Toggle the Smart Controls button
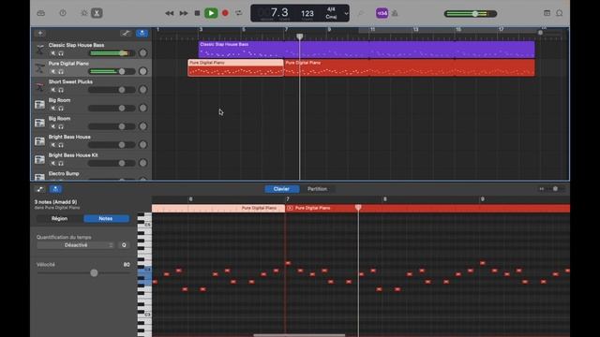The width and height of the screenshot is (600, 337). 84,13
